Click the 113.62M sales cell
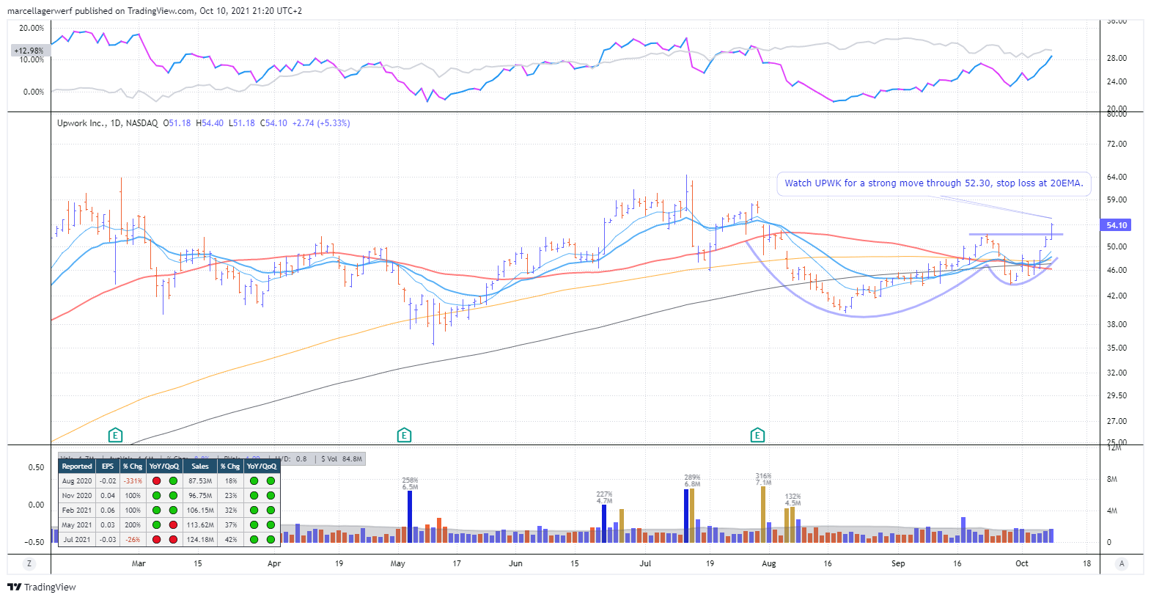This screenshot has width=1151, height=600. [200, 525]
